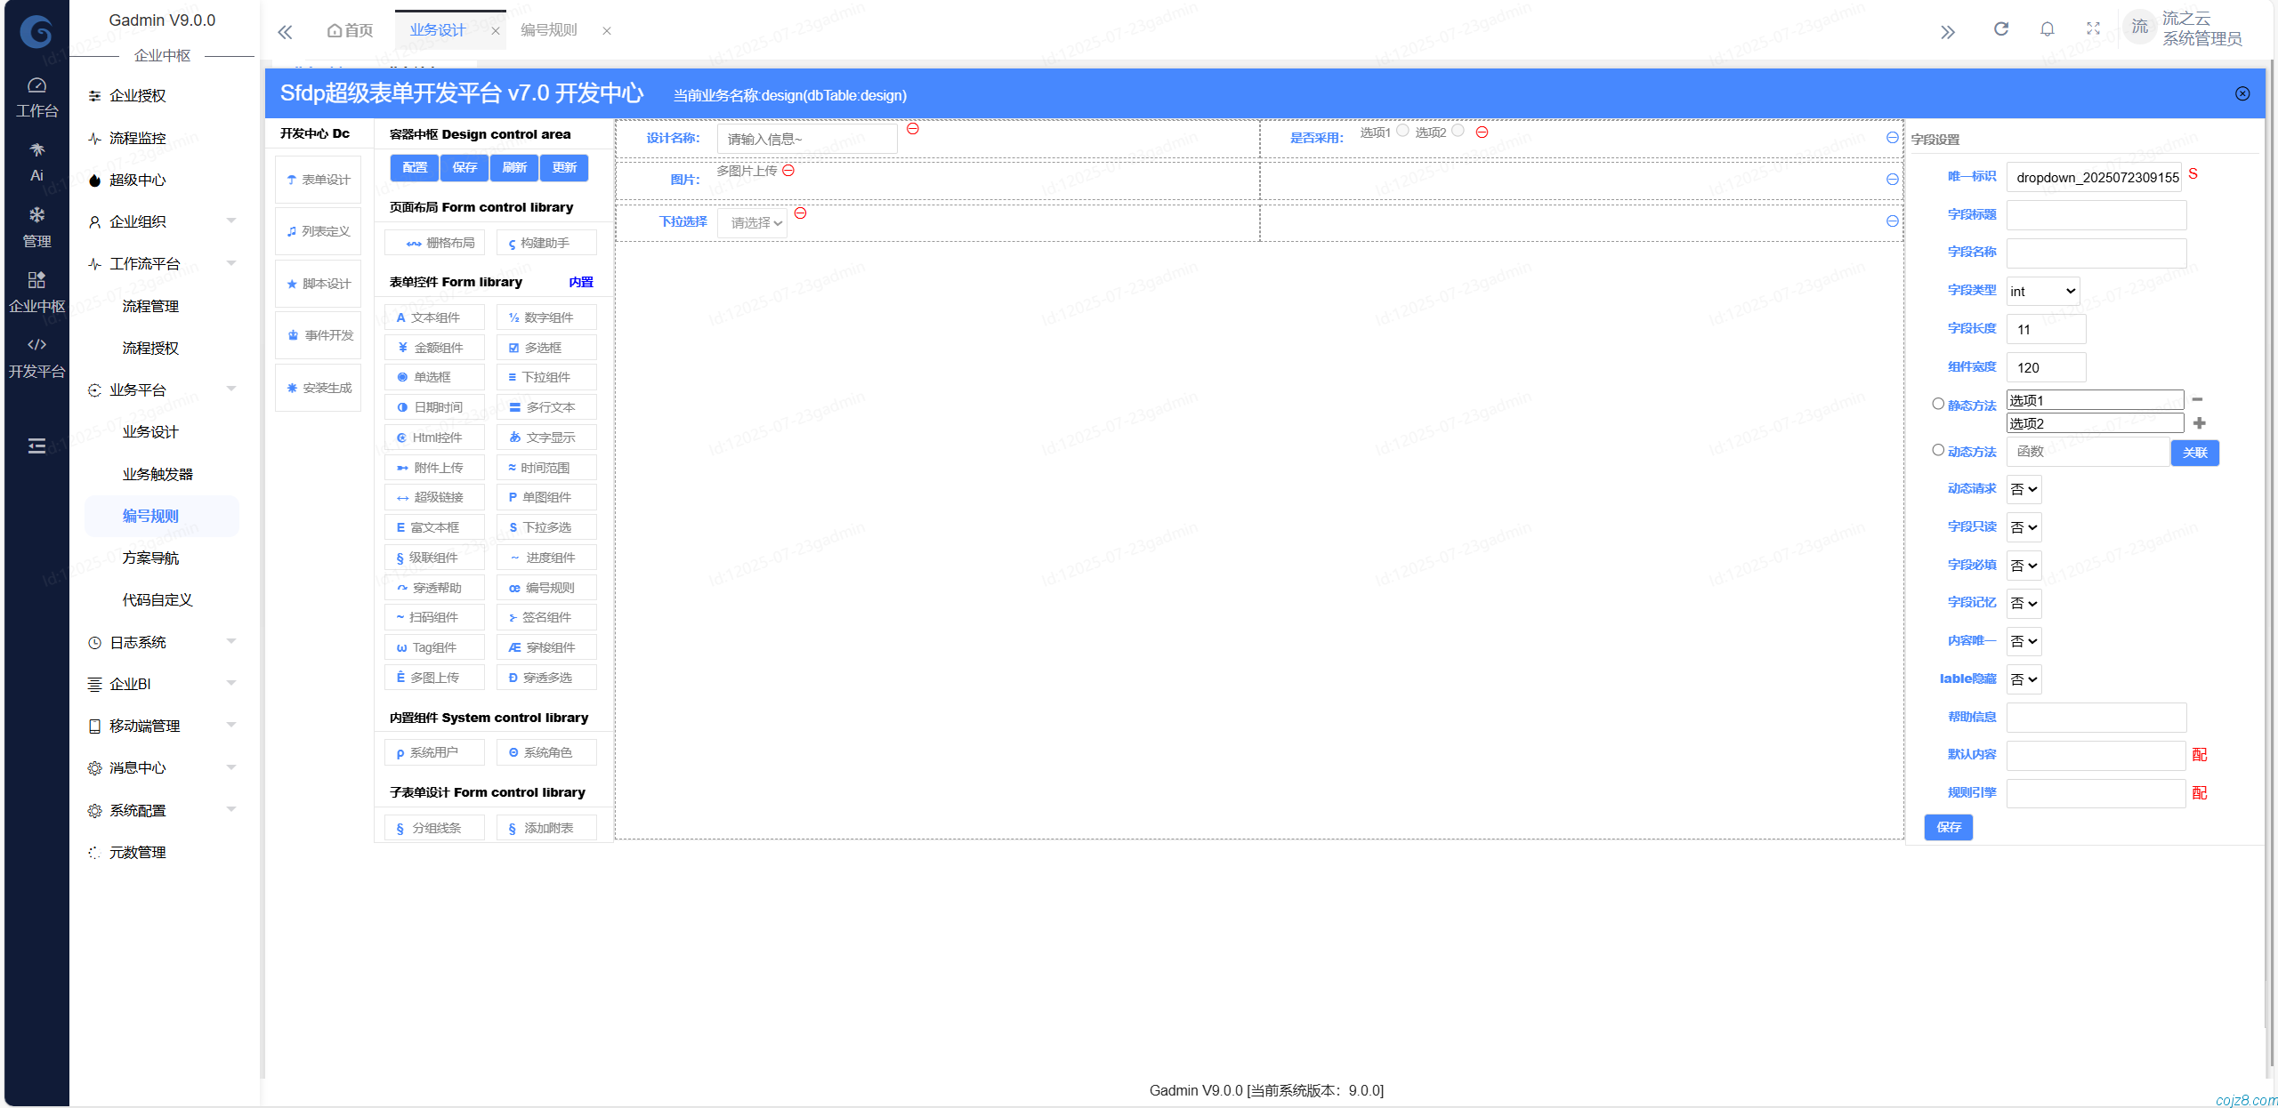
Task: Select the 静态方法 radio button
Action: click(1937, 404)
